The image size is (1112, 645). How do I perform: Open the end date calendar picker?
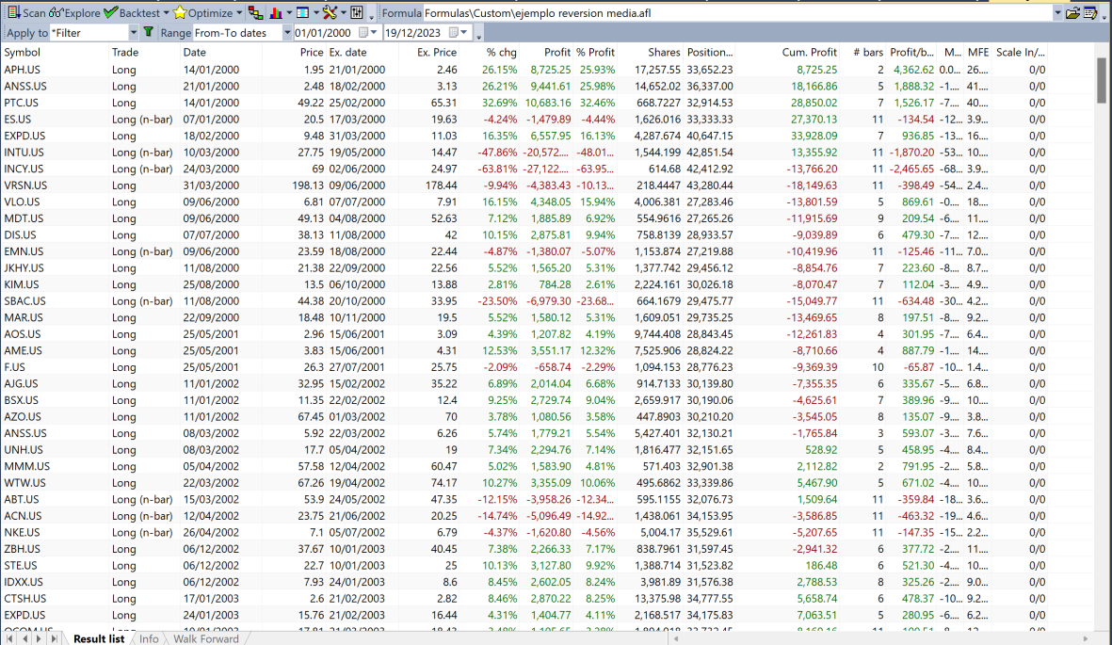click(459, 33)
